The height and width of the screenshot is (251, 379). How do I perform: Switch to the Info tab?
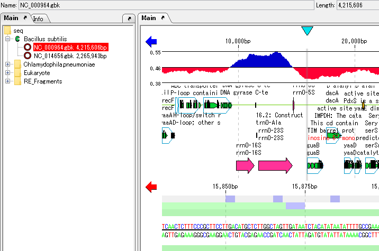39,19
